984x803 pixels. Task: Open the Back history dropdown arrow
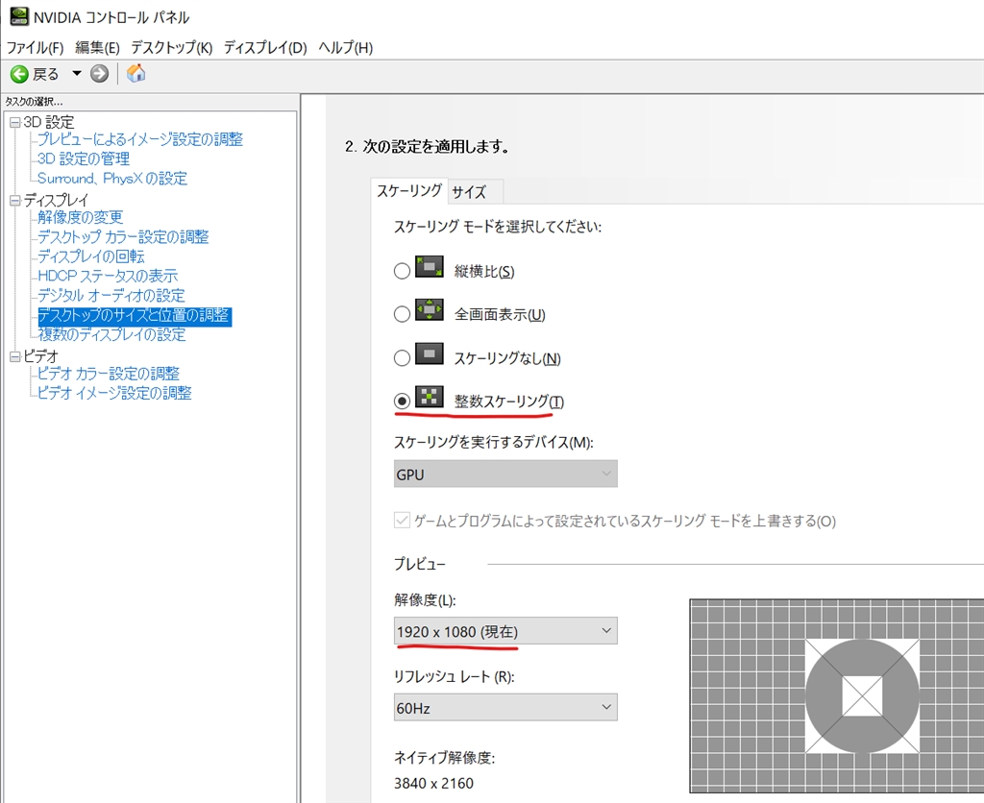(x=77, y=73)
